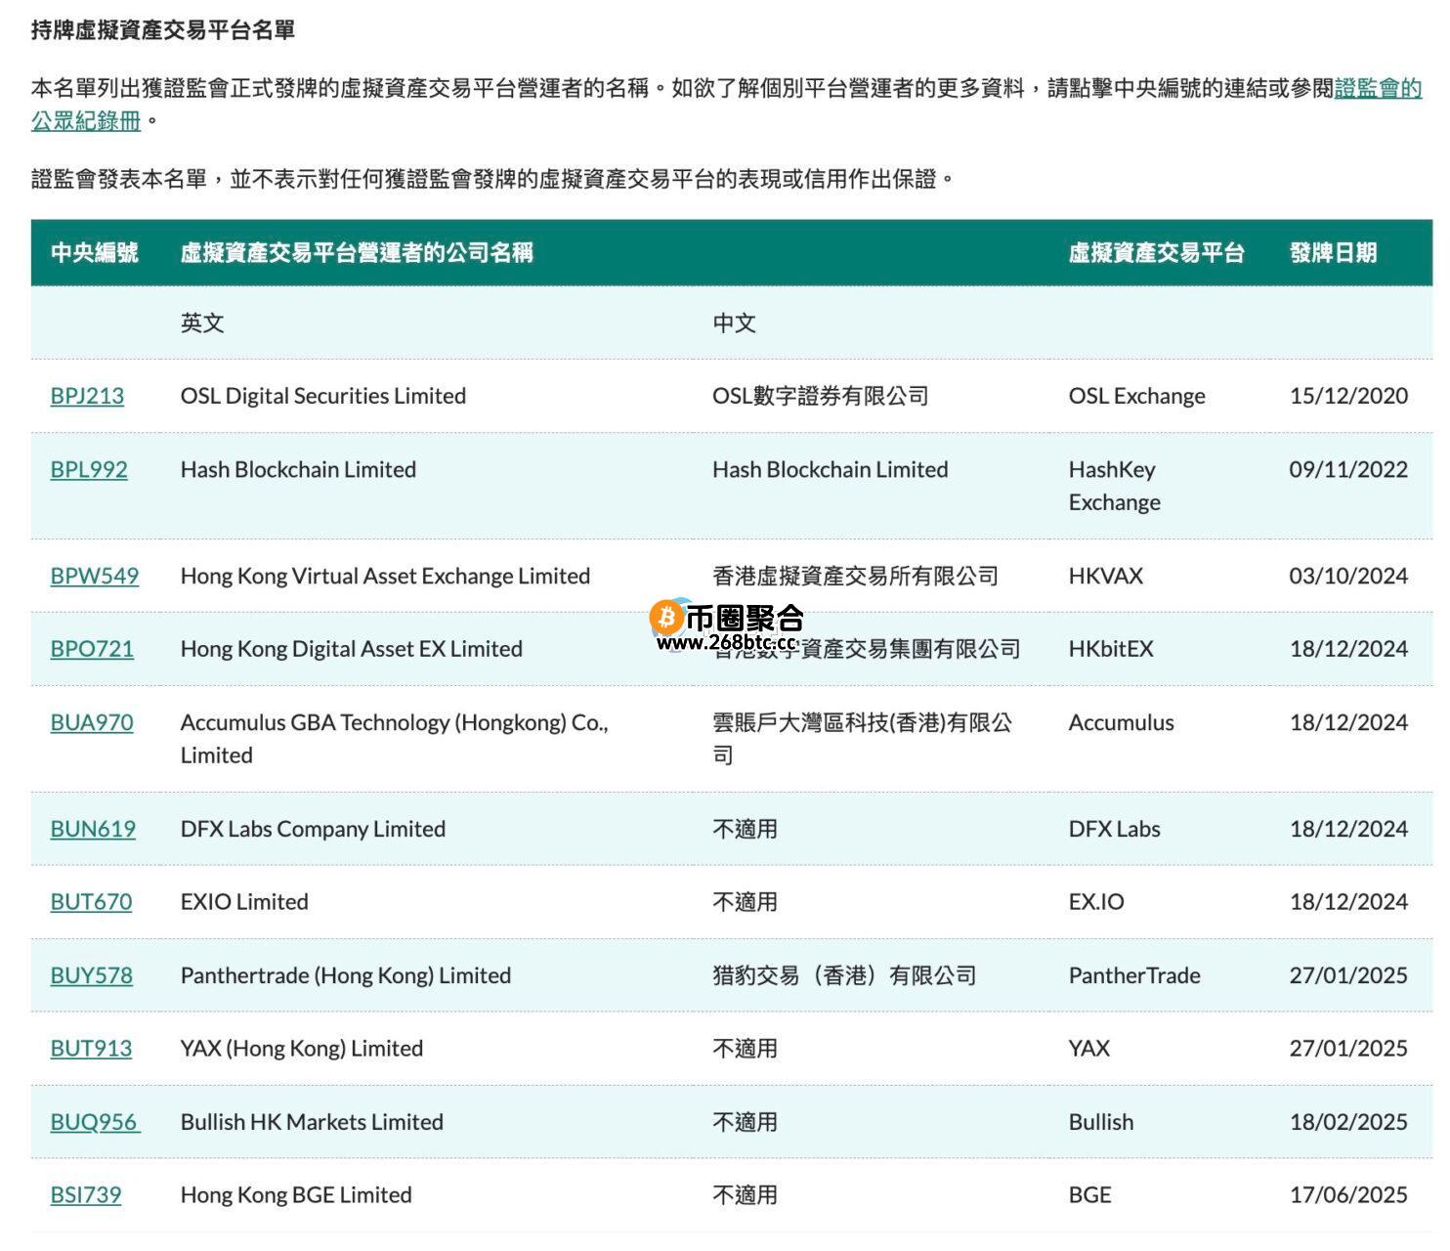The height and width of the screenshot is (1251, 1450).
Task: Click the date 15/12/2020
Action: (x=1349, y=396)
